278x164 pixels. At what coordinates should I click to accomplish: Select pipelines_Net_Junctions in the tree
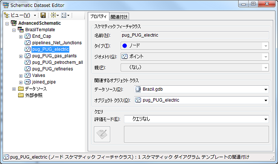tap(57, 43)
